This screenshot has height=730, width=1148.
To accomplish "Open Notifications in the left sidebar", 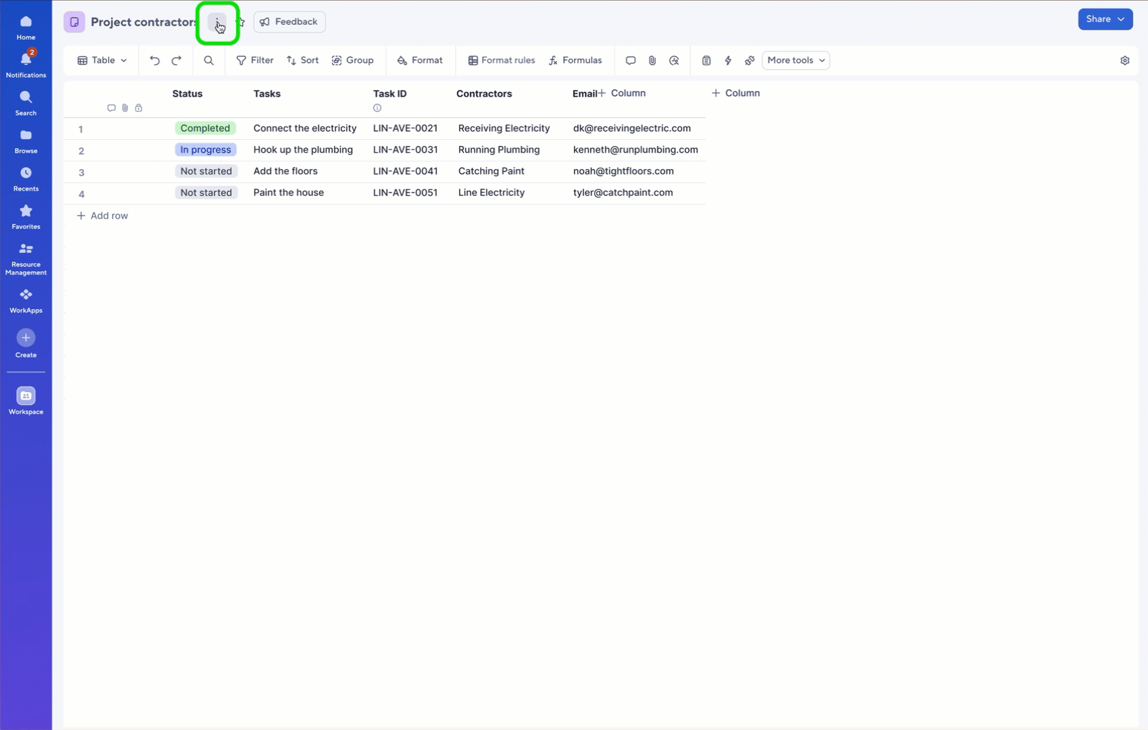I will [26, 64].
